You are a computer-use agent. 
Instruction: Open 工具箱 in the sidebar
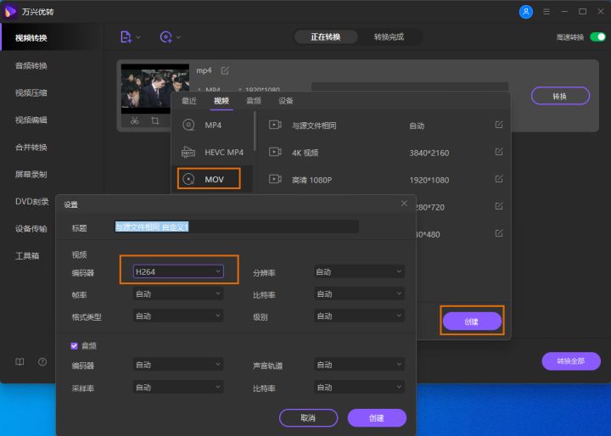coord(27,255)
